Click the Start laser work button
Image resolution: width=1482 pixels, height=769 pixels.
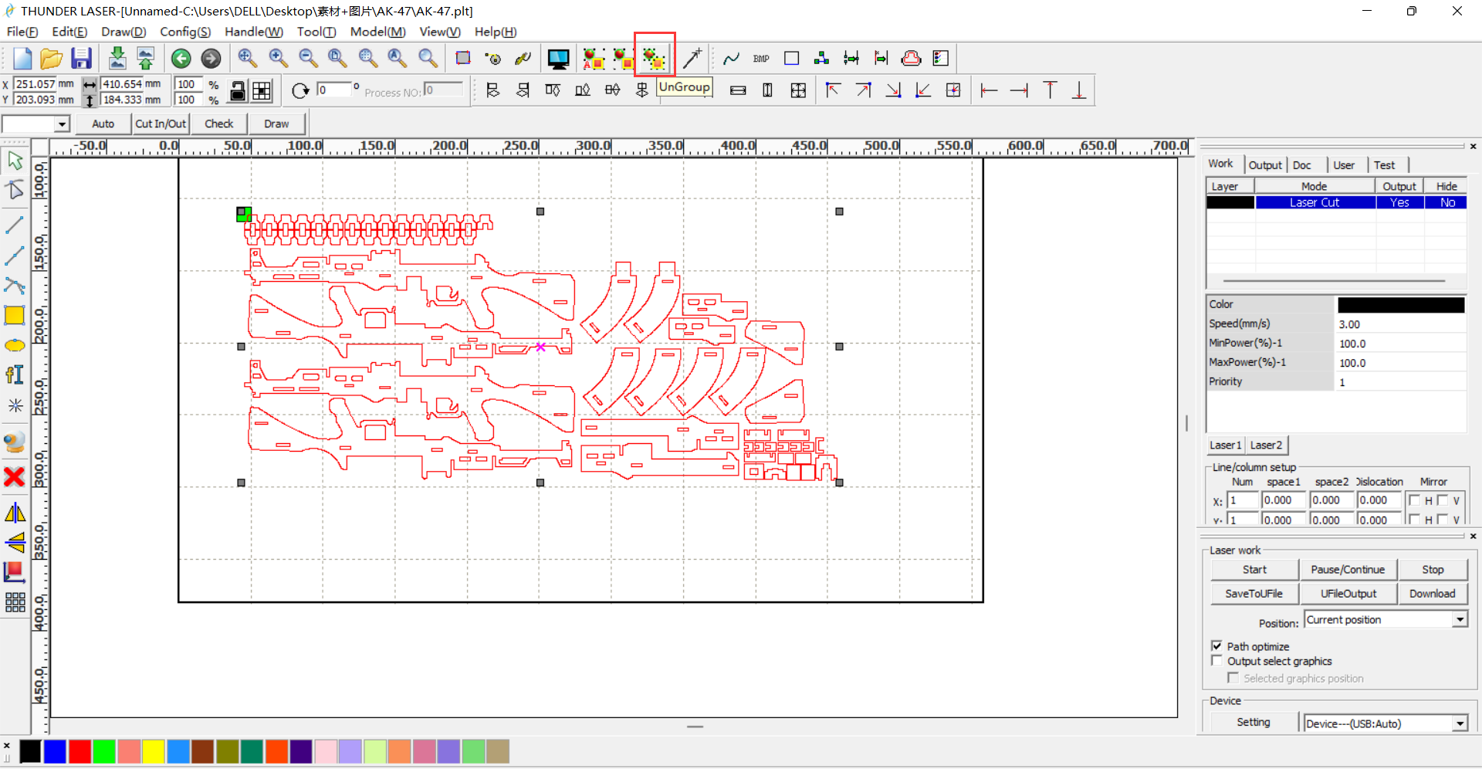tap(1254, 570)
